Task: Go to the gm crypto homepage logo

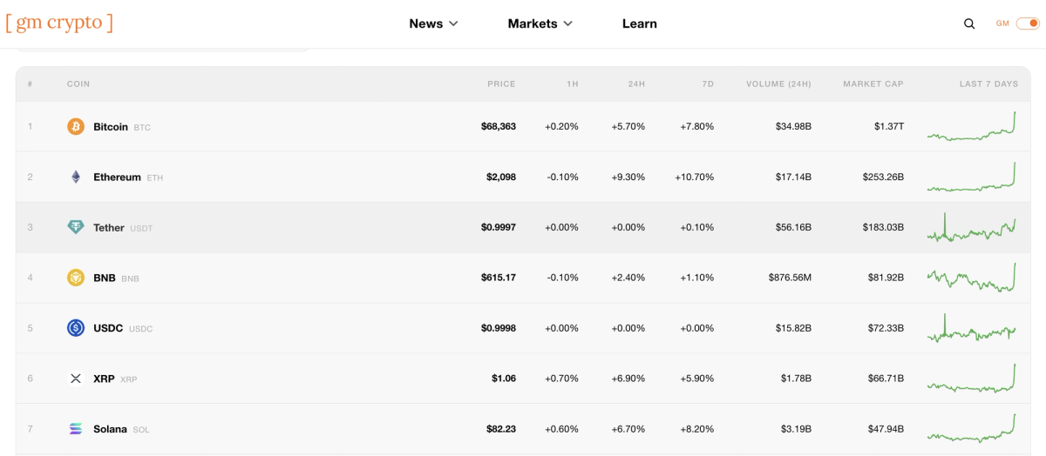Action: tap(59, 23)
